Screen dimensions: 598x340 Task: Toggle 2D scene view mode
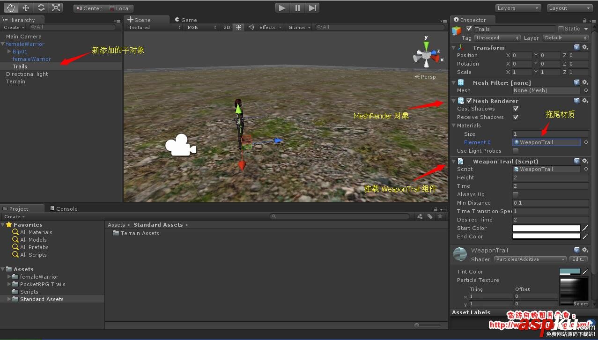(x=227, y=27)
